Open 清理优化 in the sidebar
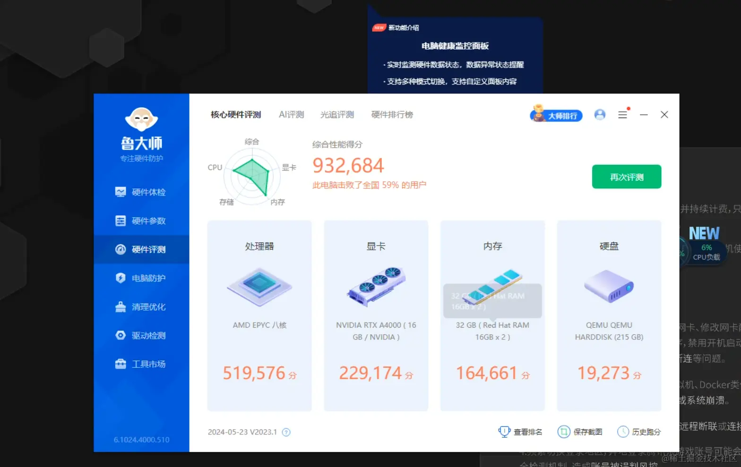The height and width of the screenshot is (467, 741). [141, 307]
